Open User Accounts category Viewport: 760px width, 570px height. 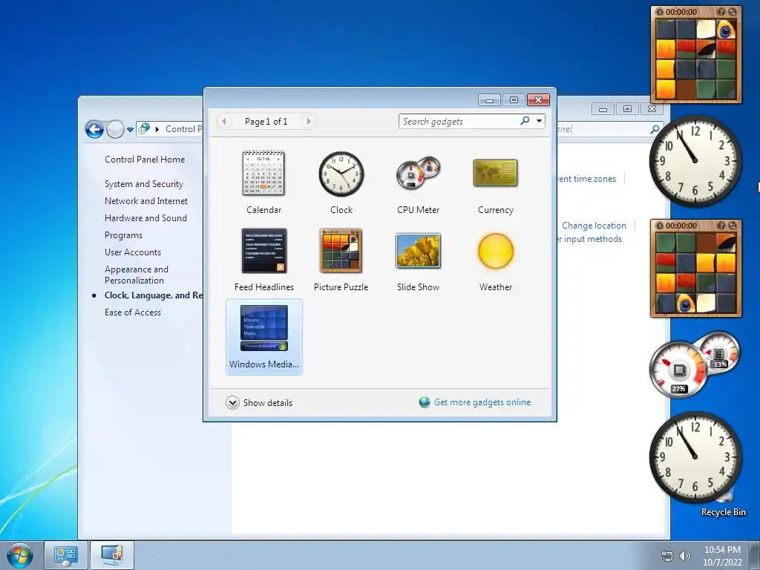(133, 252)
